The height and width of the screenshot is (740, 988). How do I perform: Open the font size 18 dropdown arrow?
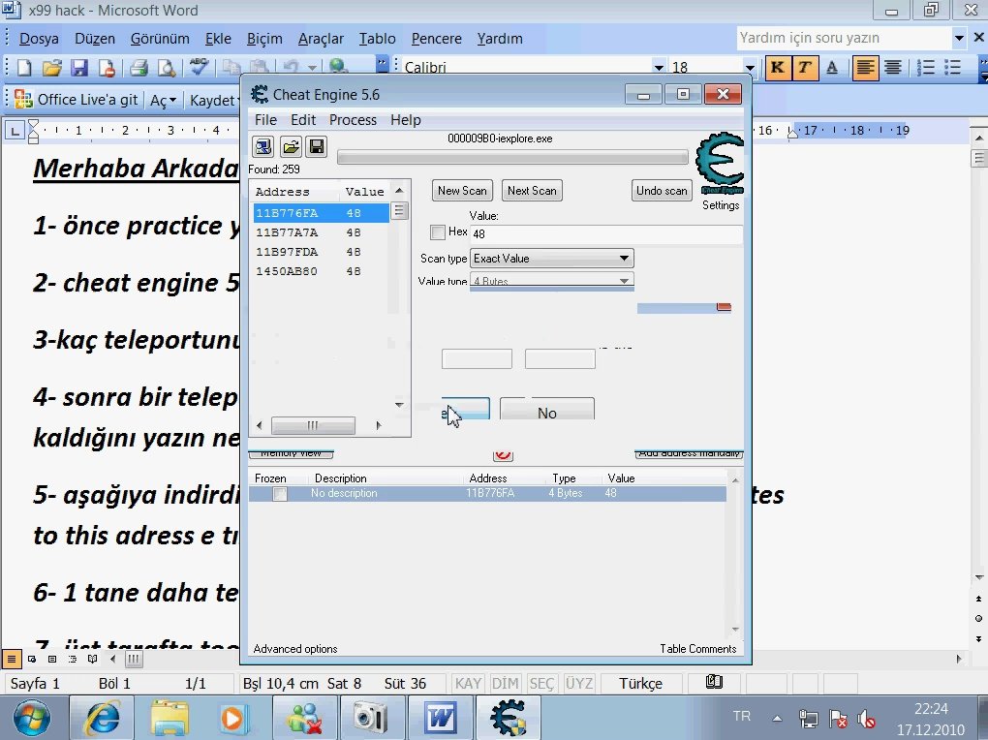tap(749, 68)
